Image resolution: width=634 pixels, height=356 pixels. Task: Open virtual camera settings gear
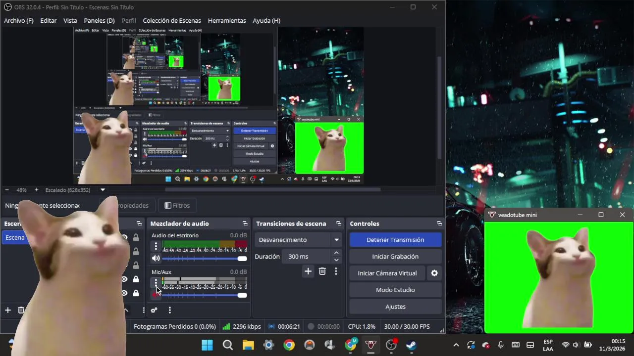(434, 273)
